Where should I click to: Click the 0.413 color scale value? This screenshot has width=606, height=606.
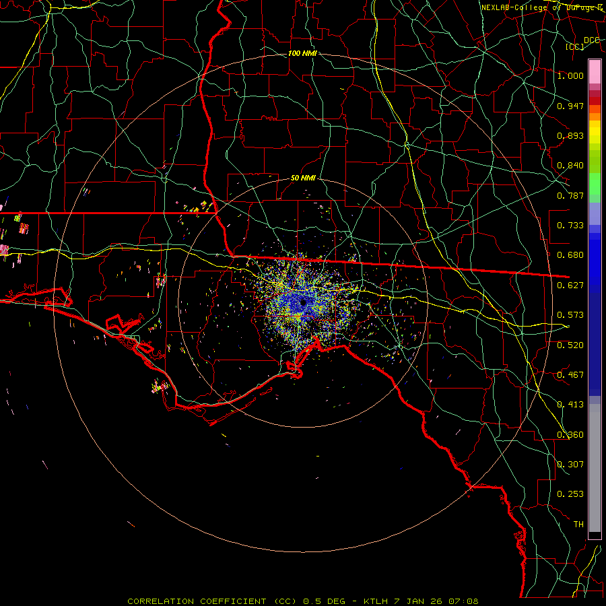coord(570,405)
